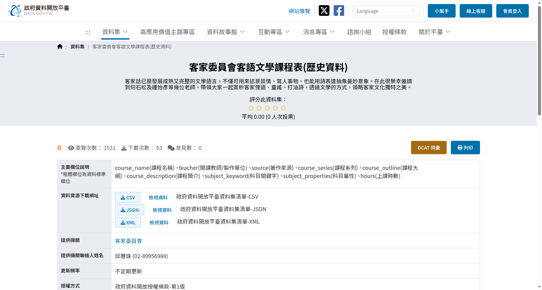This screenshot has height=290, width=542.
Task: Click the comments icon beside 意見數
Action: pyautogui.click(x=171, y=148)
